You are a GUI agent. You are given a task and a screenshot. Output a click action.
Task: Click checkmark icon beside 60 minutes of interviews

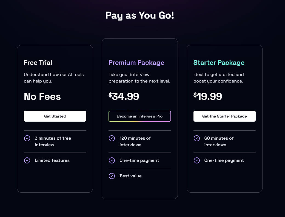197,138
